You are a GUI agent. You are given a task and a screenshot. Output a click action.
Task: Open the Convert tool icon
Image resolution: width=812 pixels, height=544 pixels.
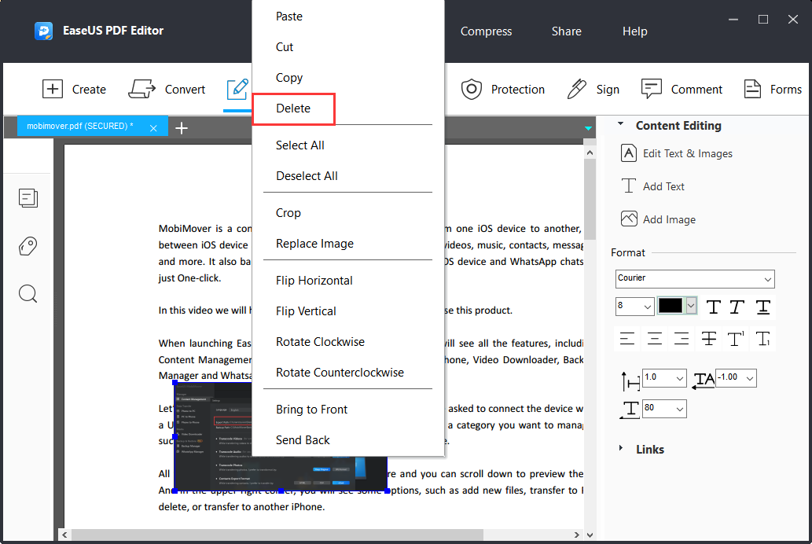coord(142,89)
